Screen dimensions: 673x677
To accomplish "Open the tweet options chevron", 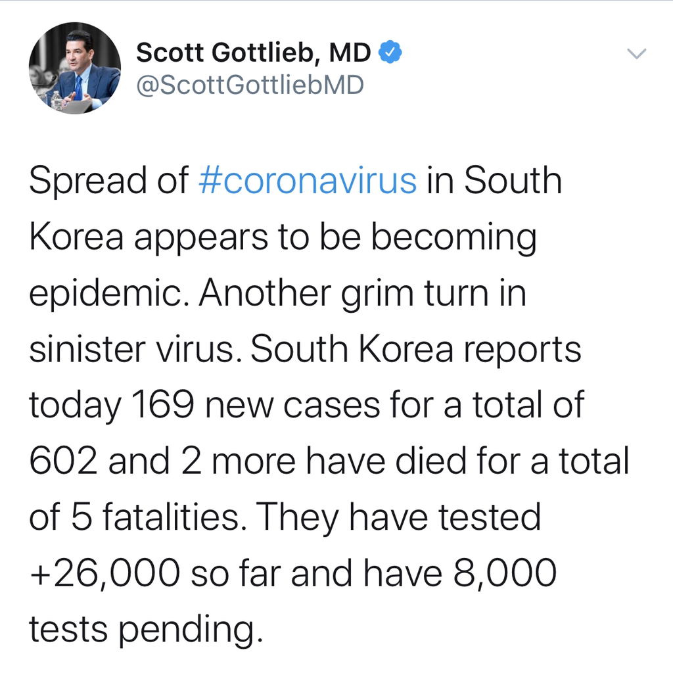I will coord(637,54).
